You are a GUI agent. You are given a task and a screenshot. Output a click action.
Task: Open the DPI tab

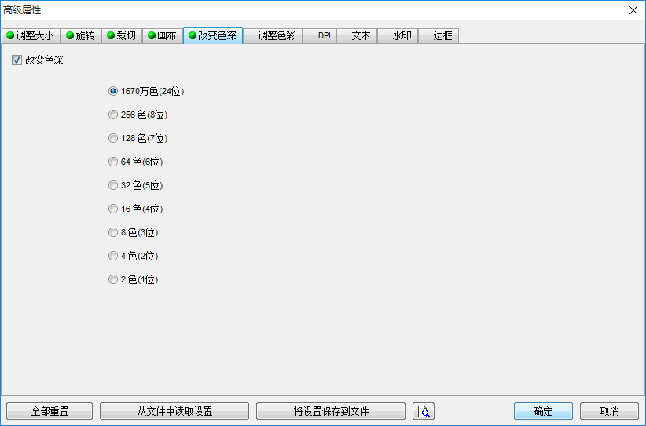pos(320,36)
